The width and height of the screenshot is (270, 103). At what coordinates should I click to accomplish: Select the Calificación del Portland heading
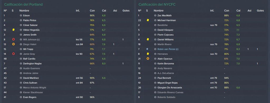point(23,4)
